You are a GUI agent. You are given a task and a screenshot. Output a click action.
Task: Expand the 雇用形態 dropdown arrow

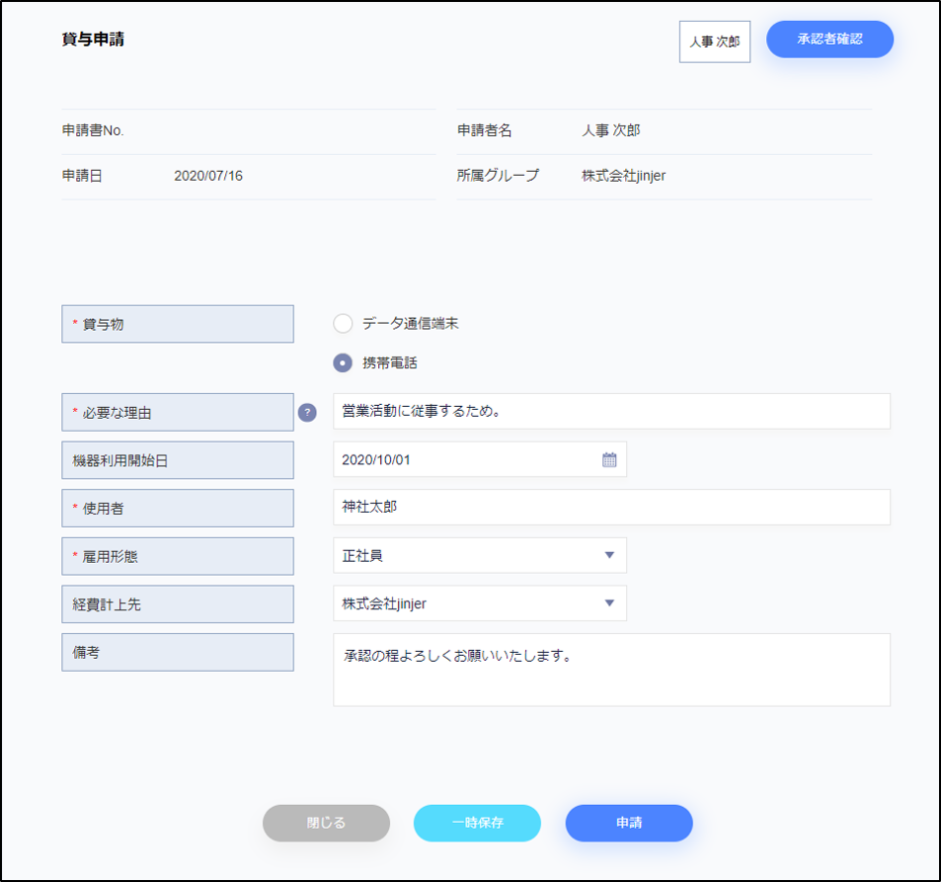(x=609, y=555)
